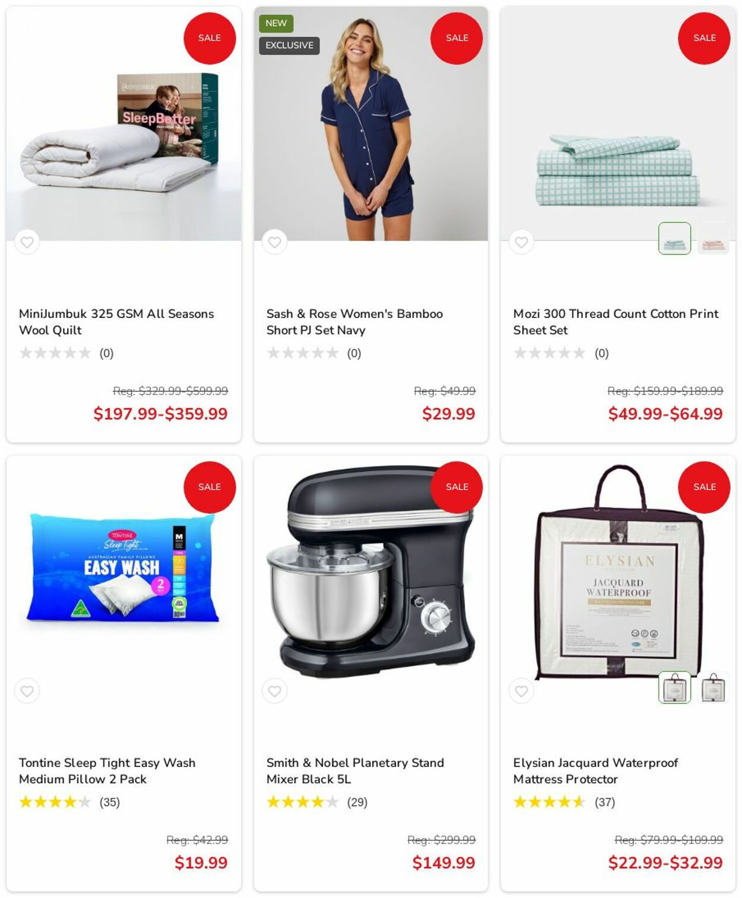Click the Tontine Easy Wash pillow image
This screenshot has width=742, height=898.
click(x=123, y=568)
